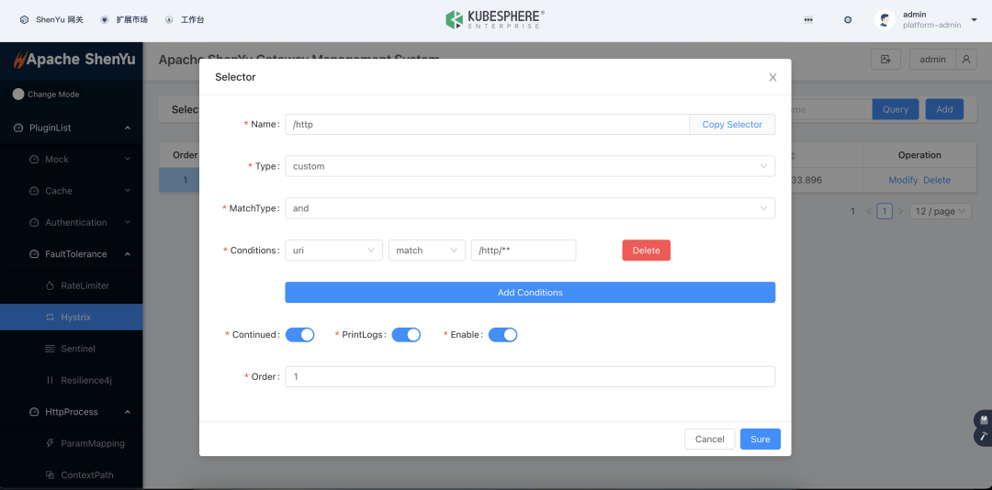Click the Add selector button in background

click(944, 109)
